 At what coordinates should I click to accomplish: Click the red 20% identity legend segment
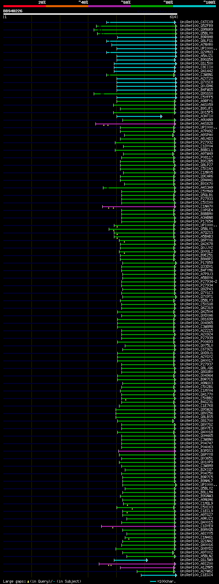25,6
